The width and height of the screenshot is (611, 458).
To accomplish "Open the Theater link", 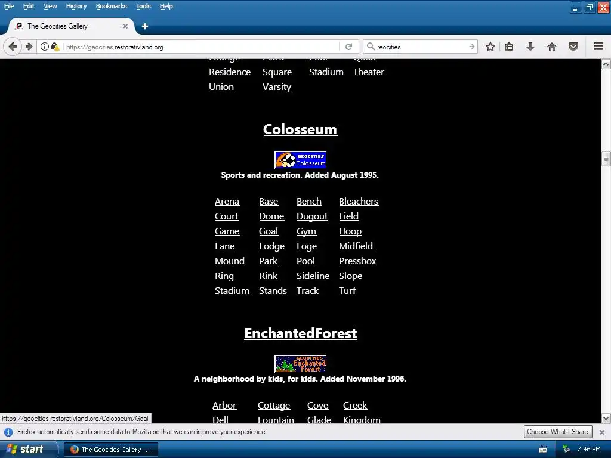I will [369, 72].
